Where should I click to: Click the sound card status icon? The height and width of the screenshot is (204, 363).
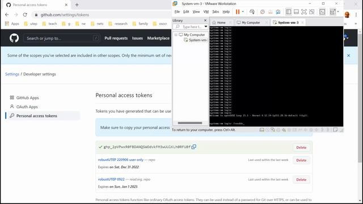(284, 130)
